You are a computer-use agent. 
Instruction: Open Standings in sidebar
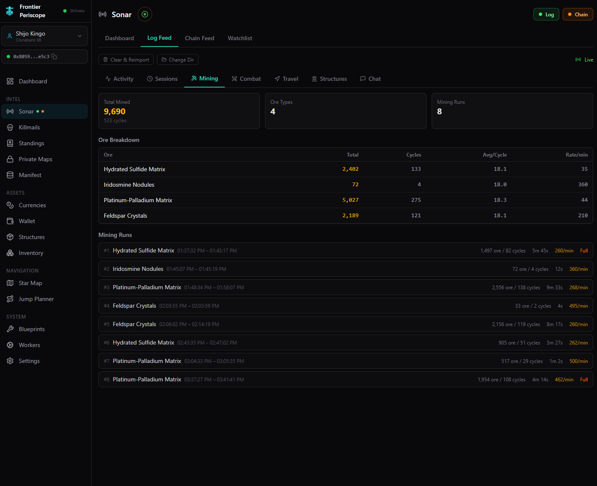[x=45, y=143]
